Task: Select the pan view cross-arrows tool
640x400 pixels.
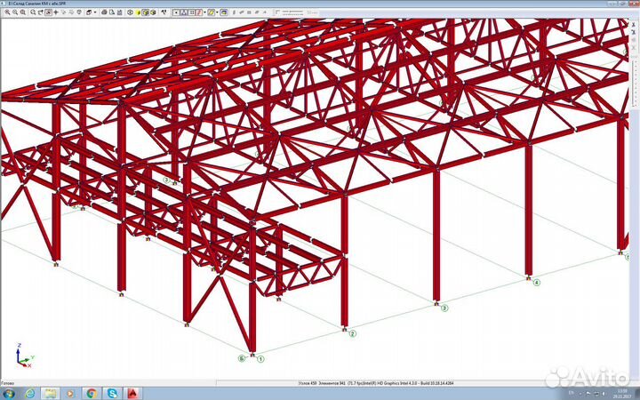Action: coord(56,12)
